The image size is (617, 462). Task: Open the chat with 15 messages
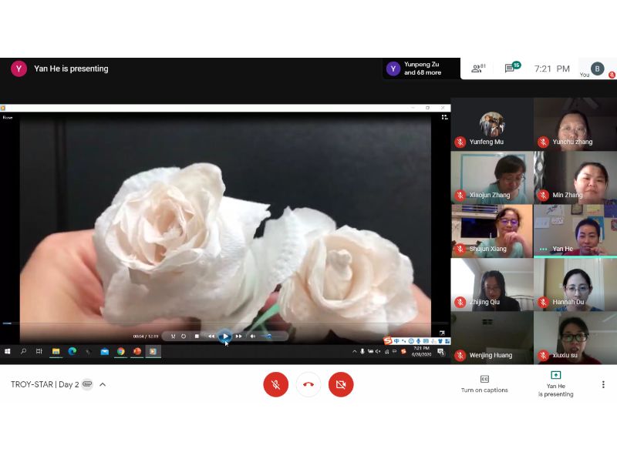pos(512,68)
